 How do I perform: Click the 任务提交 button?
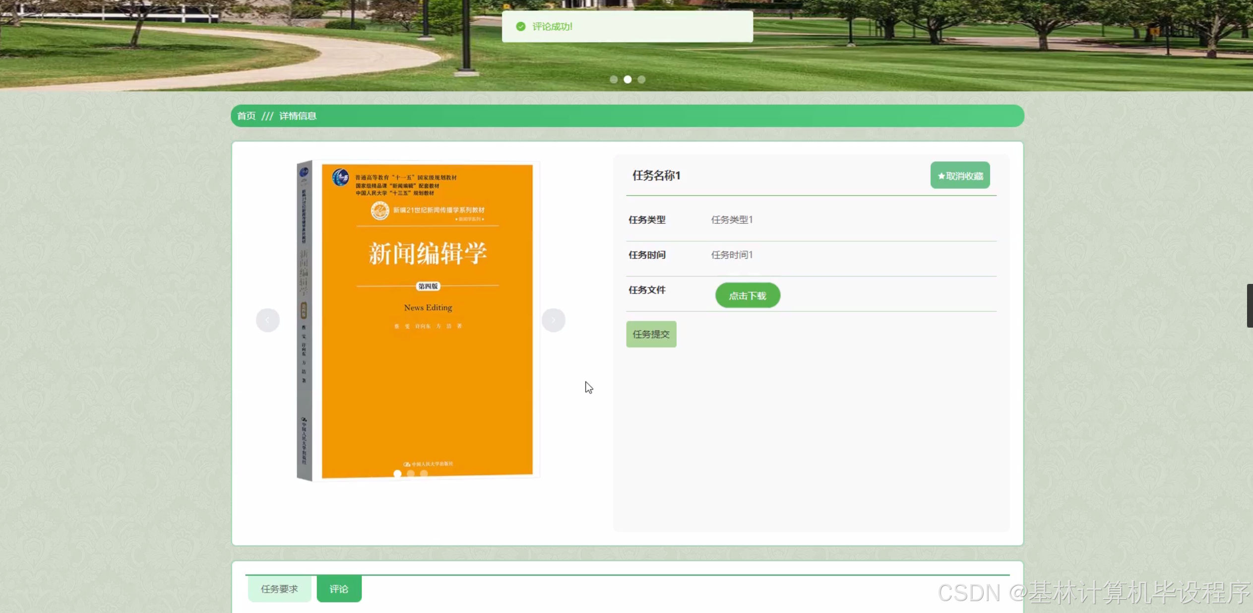[x=651, y=334]
